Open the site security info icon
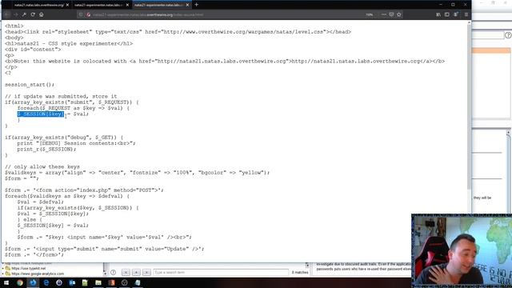 tap(89, 14)
